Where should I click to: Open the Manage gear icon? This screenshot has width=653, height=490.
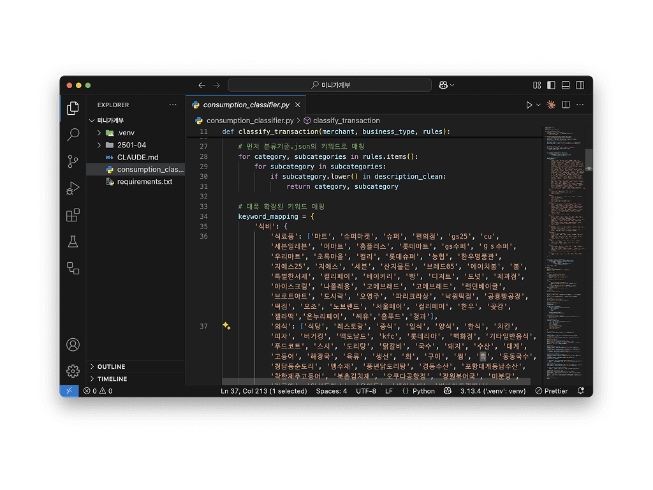73,371
